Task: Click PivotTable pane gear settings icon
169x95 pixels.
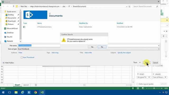Action: pos(164,36)
